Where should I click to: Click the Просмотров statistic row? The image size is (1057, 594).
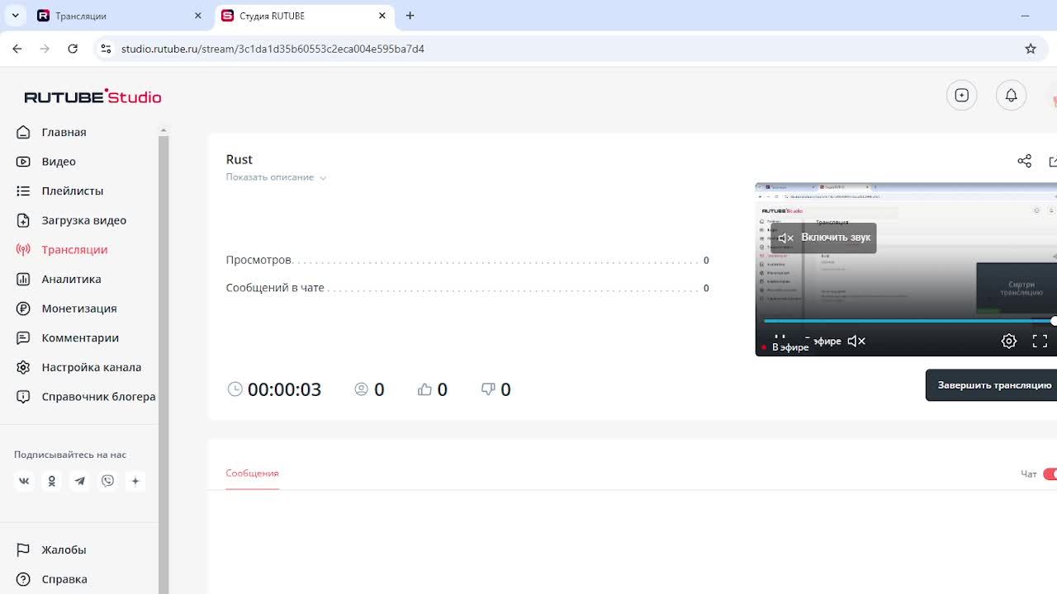tap(467, 260)
